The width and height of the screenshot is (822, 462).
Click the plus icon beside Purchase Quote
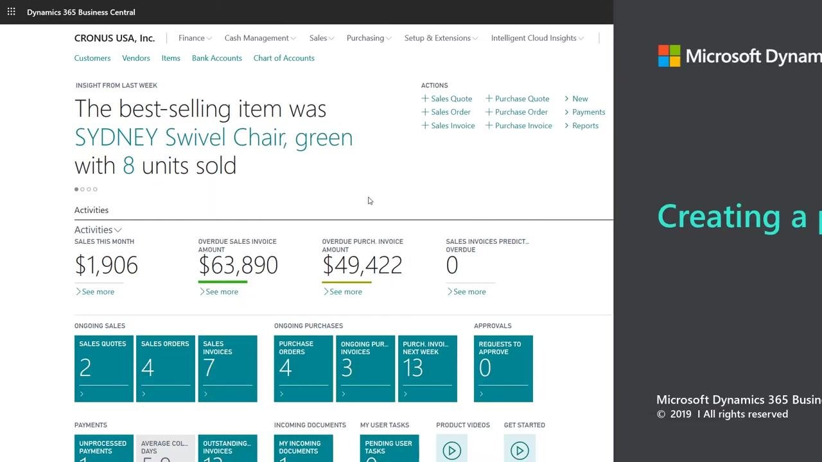click(x=489, y=98)
